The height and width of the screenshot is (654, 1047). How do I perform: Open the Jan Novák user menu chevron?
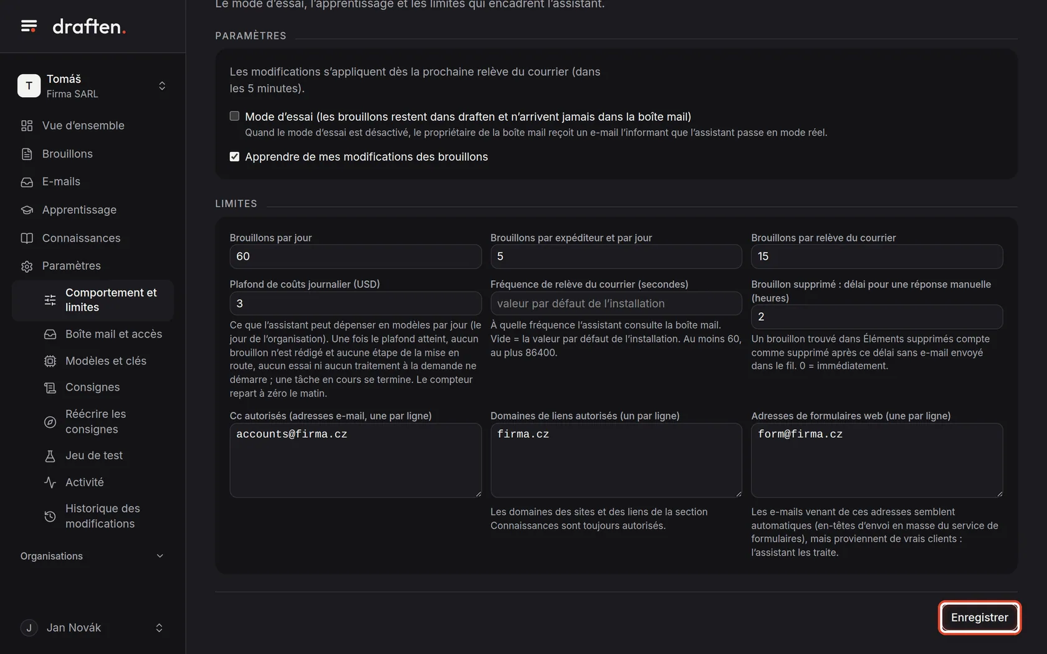coord(159,628)
